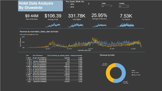Sort by the Year column header
This screenshot has width=162, height=91.
tap(27, 55)
